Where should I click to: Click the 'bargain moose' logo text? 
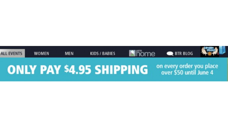(x=209, y=49)
